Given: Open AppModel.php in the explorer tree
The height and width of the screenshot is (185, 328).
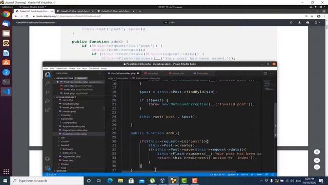Looking at the screenshot, I should [71, 156].
